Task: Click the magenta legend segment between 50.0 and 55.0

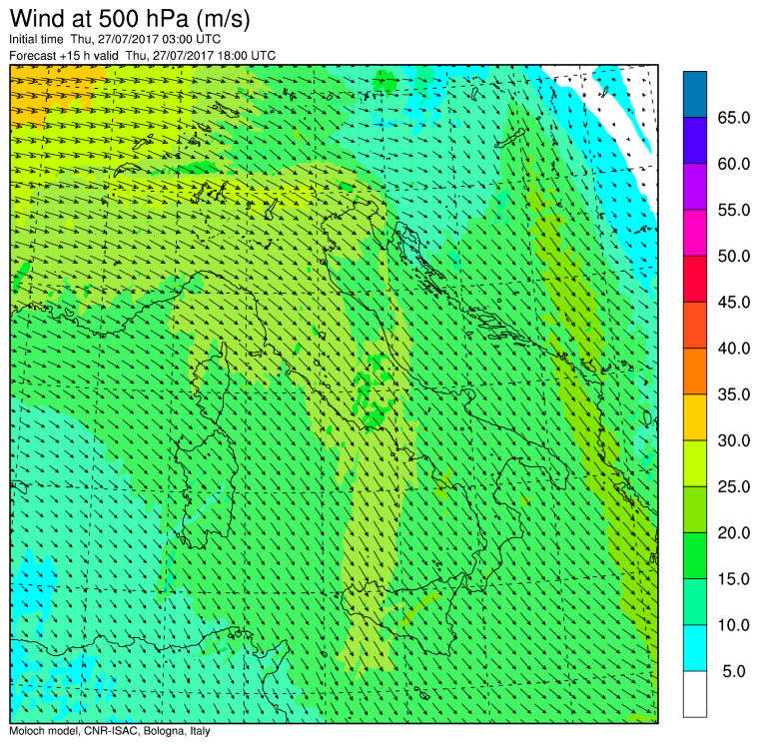Action: pyautogui.click(x=695, y=233)
